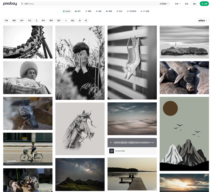Select the 花 tag chip
Image resolution: width=212 pixels, height=192 pixels.
click(x=37, y=21)
